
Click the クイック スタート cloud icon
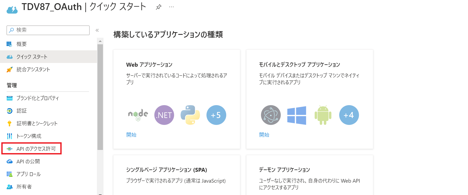click(x=9, y=57)
